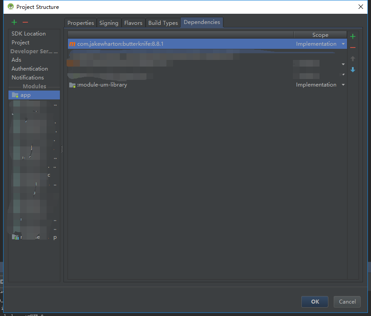This screenshot has width=371, height=316.
Task: Select SDK Location in sidebar
Action: (29, 34)
